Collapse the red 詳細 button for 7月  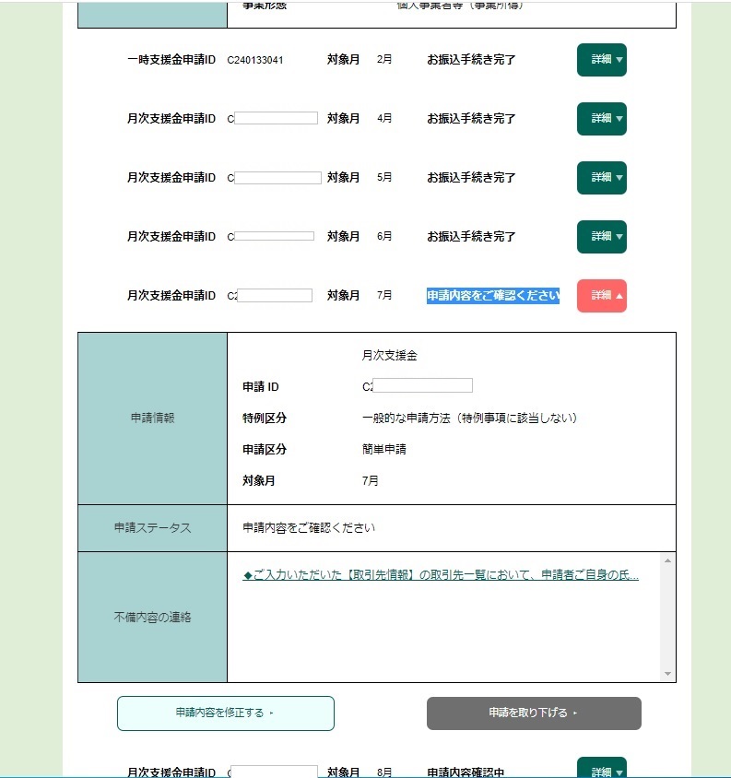coord(601,296)
